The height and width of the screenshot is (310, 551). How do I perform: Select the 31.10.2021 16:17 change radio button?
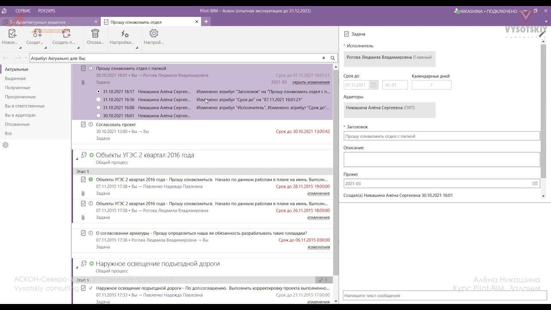99,92
